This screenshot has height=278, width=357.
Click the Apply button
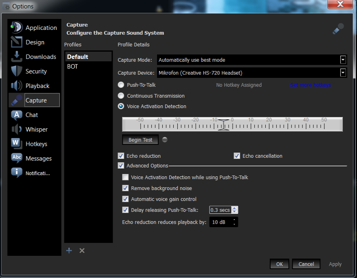[x=335, y=264]
